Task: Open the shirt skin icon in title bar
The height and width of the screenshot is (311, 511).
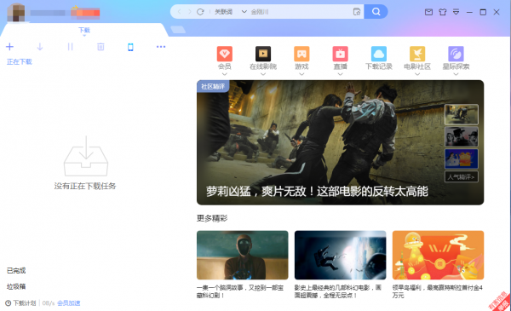Action: [x=443, y=12]
